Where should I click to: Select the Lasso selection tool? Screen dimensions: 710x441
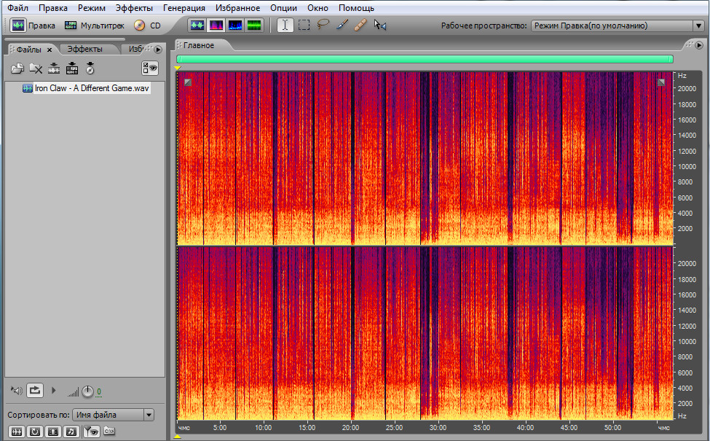(323, 26)
